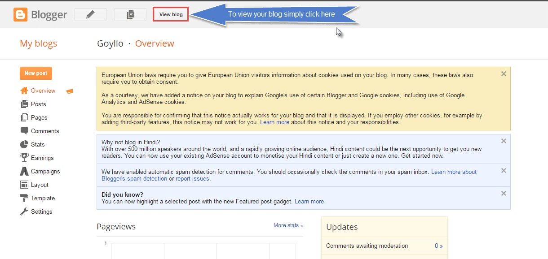This screenshot has height=259, width=548.
Task: Open Layout in the sidebar menu
Action: click(40, 185)
